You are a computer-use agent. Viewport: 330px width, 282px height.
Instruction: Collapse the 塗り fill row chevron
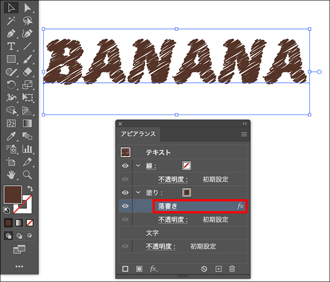tap(138, 192)
